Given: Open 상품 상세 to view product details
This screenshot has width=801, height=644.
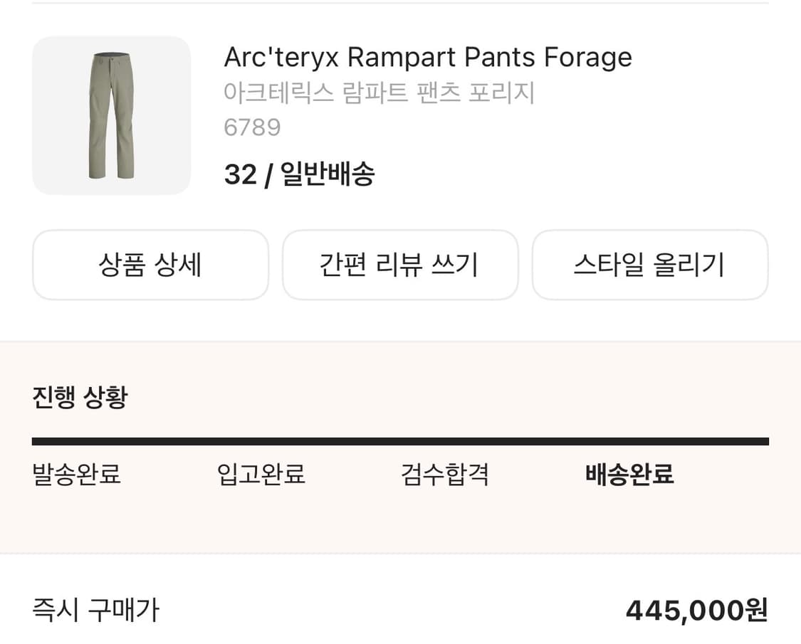Looking at the screenshot, I should point(150,265).
